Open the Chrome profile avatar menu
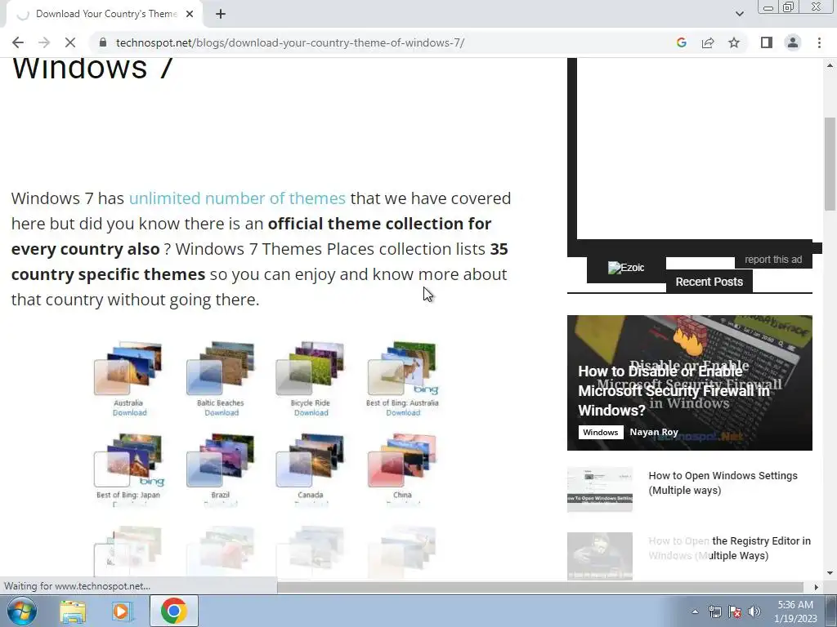The width and height of the screenshot is (837, 627). [x=793, y=42]
